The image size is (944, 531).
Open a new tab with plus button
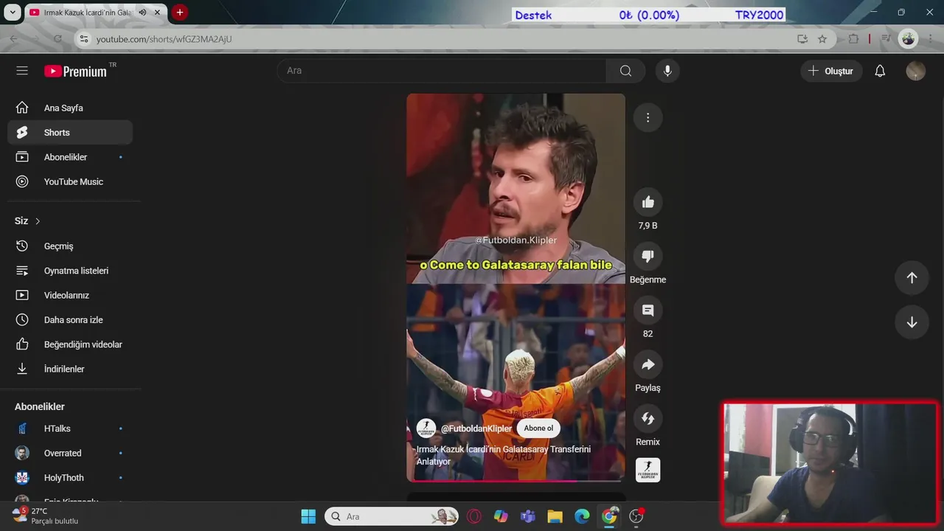(x=179, y=13)
